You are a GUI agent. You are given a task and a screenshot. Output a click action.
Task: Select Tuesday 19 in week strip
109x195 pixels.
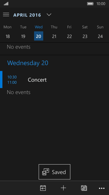(23, 36)
